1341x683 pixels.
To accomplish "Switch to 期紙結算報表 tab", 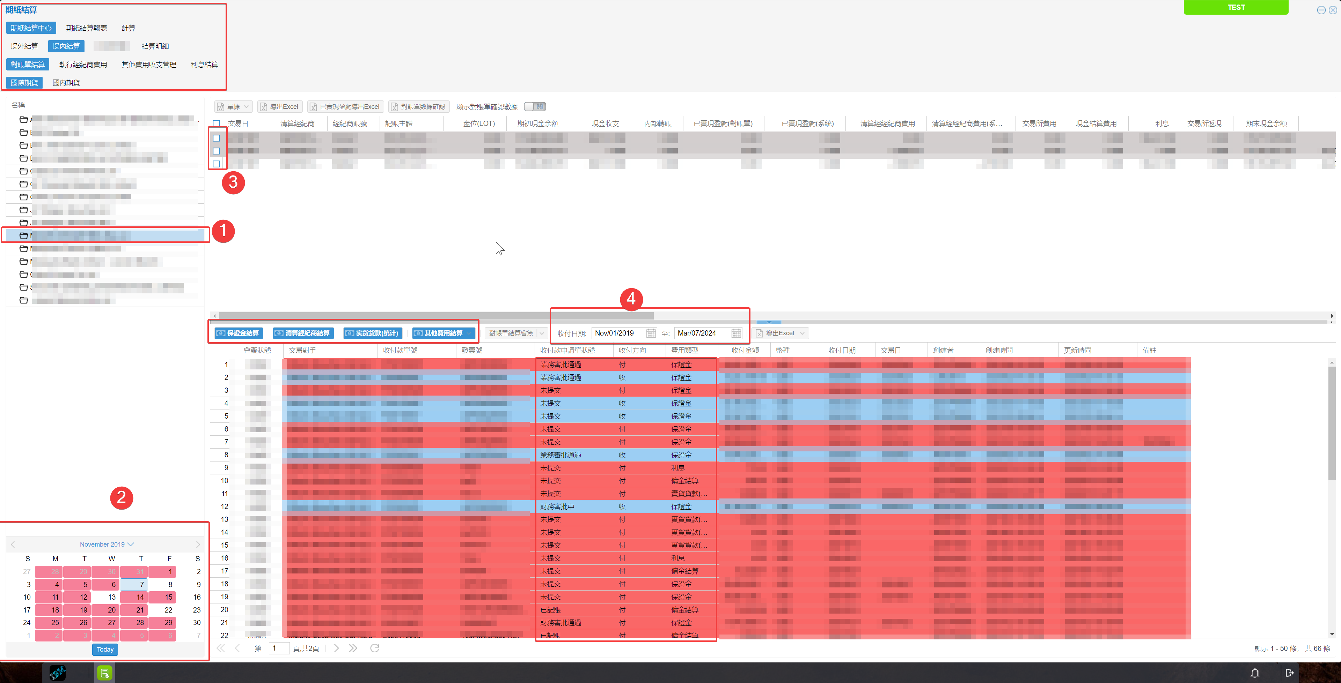I will [86, 28].
